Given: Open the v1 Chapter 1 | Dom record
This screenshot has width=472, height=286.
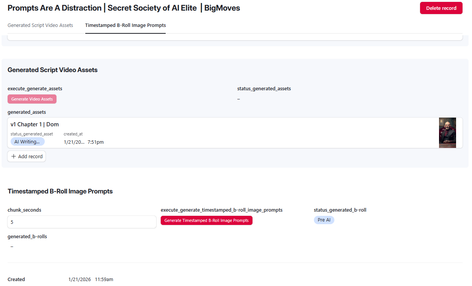Looking at the screenshot, I should click(235, 133).
